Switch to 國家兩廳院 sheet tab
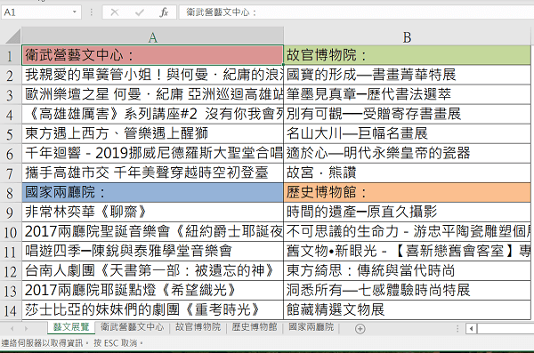 (311, 327)
